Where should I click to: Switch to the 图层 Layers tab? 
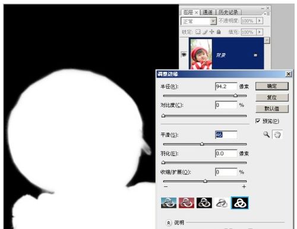pos(188,12)
